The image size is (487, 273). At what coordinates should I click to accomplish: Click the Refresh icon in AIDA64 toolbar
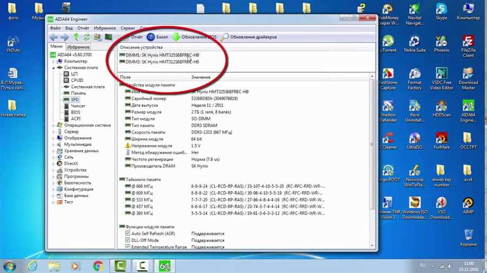coord(87,37)
